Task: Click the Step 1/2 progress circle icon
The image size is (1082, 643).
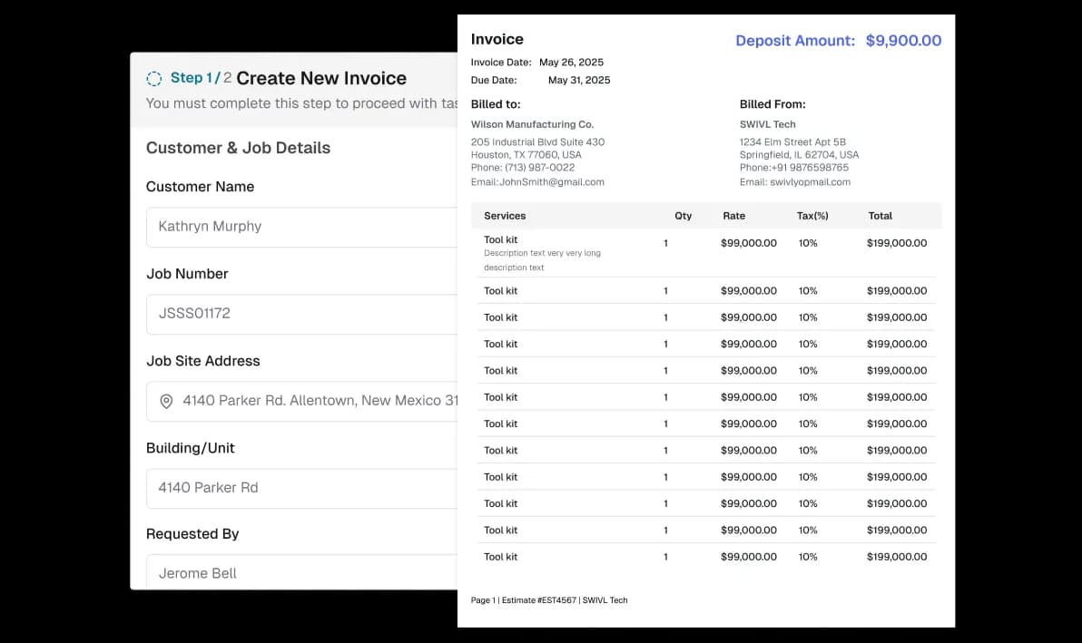Action: (154, 79)
